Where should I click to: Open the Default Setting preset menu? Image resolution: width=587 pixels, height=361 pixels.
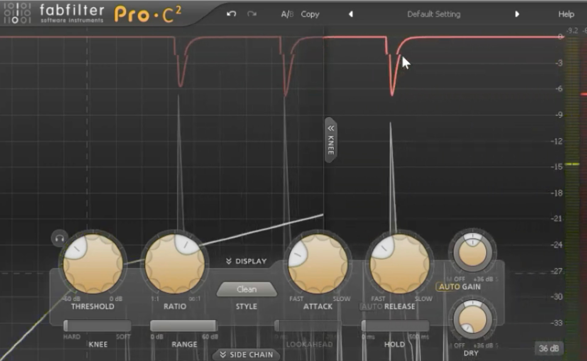tap(434, 14)
